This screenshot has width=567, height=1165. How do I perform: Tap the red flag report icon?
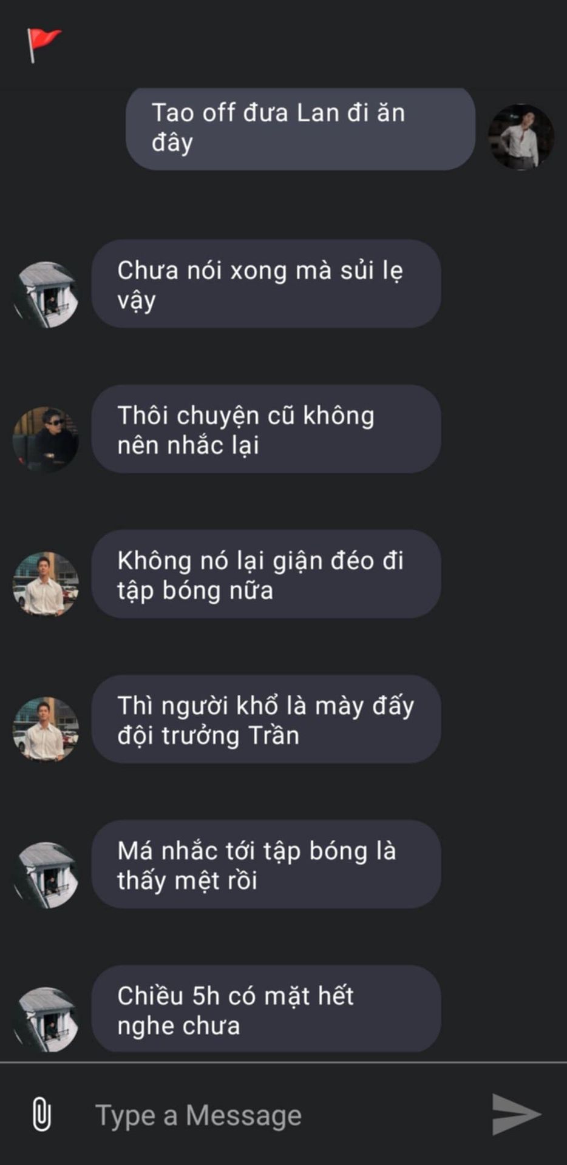coord(43,45)
